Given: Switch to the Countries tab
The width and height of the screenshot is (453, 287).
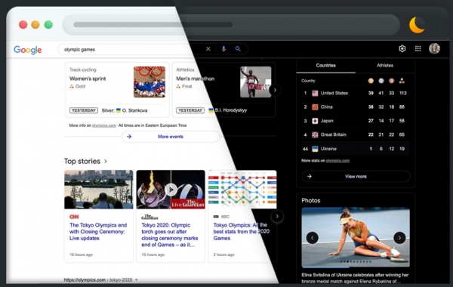Looking at the screenshot, I should (x=326, y=66).
